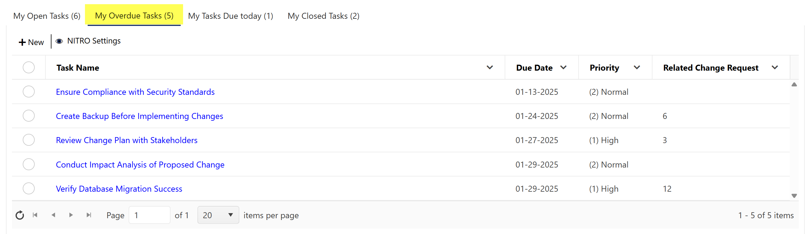Open Review Change Plan with Stakeholders link

point(127,140)
